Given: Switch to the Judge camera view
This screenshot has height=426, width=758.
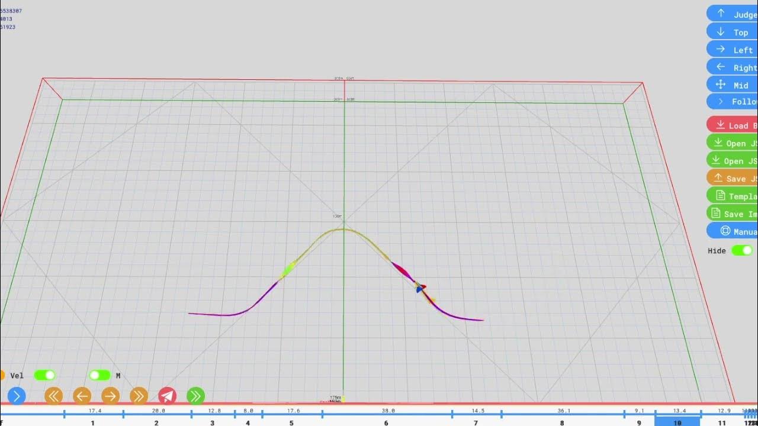Looking at the screenshot, I should pyautogui.click(x=732, y=14).
